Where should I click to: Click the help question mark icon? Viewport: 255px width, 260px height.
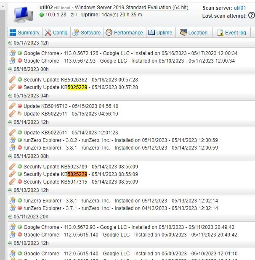[251, 16]
